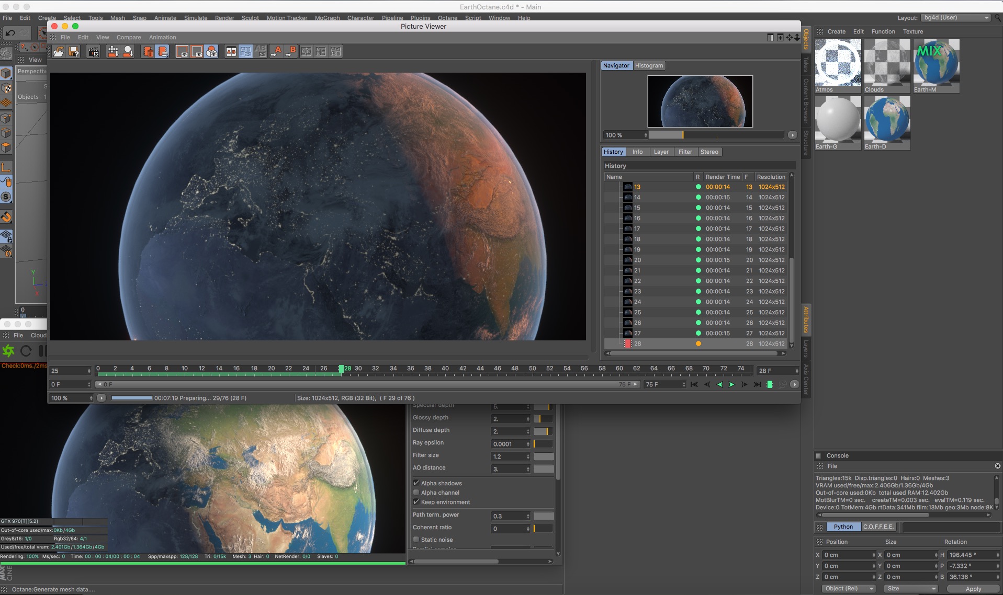Switch console to the C.O.F.F.E.E. button
This screenshot has width=1003, height=595.
pyautogui.click(x=878, y=527)
